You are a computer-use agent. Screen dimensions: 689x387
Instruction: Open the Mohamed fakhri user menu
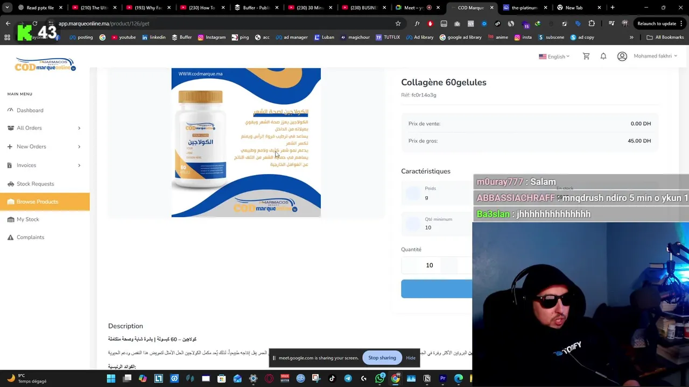coord(655,56)
